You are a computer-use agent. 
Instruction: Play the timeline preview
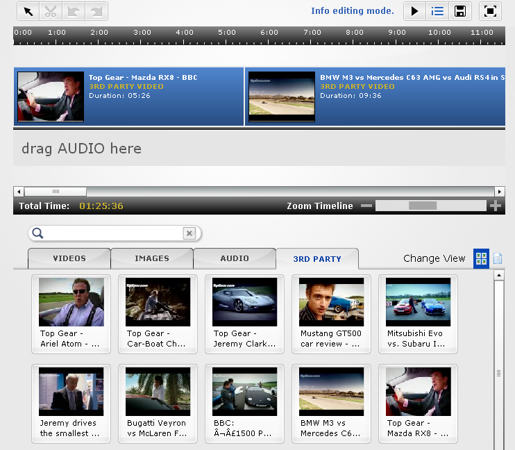(x=414, y=11)
